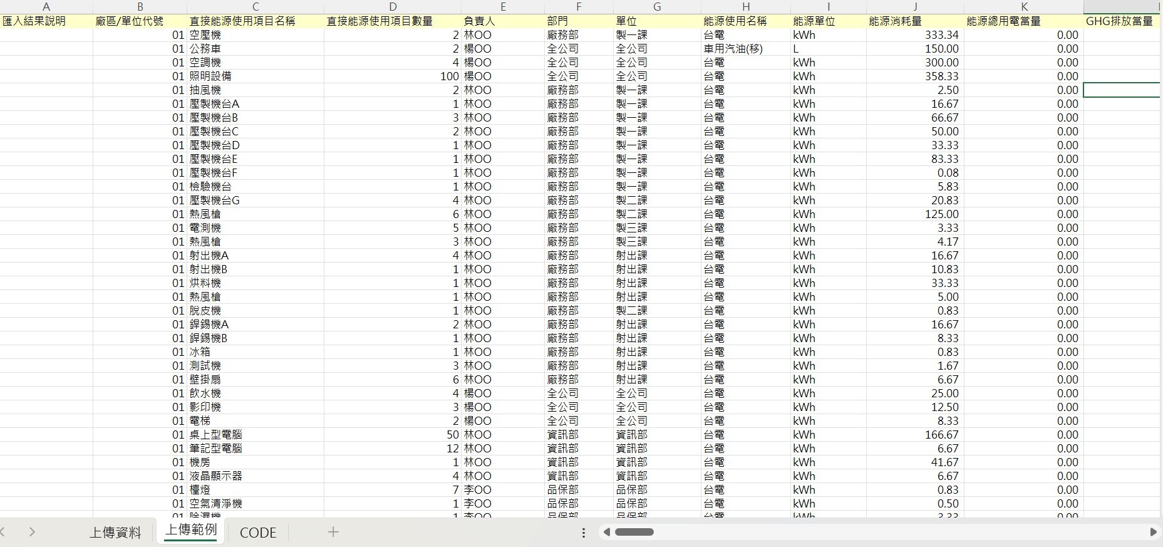Click the three-dot tab bar splitter handle
The height and width of the screenshot is (547, 1163).
(x=584, y=533)
